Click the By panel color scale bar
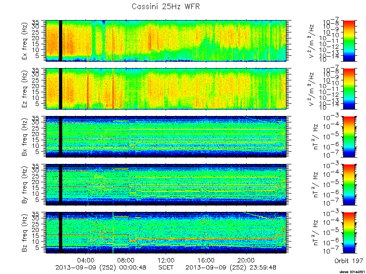366x274 pixels. tap(349, 185)
